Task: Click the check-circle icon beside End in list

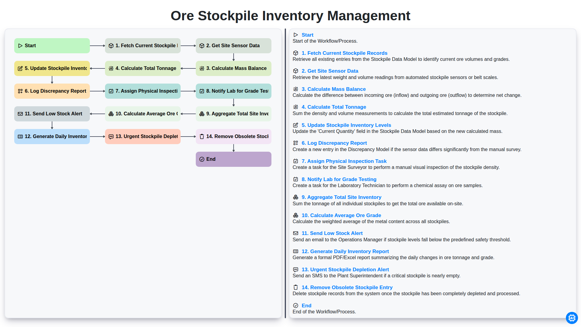Action: click(296, 306)
